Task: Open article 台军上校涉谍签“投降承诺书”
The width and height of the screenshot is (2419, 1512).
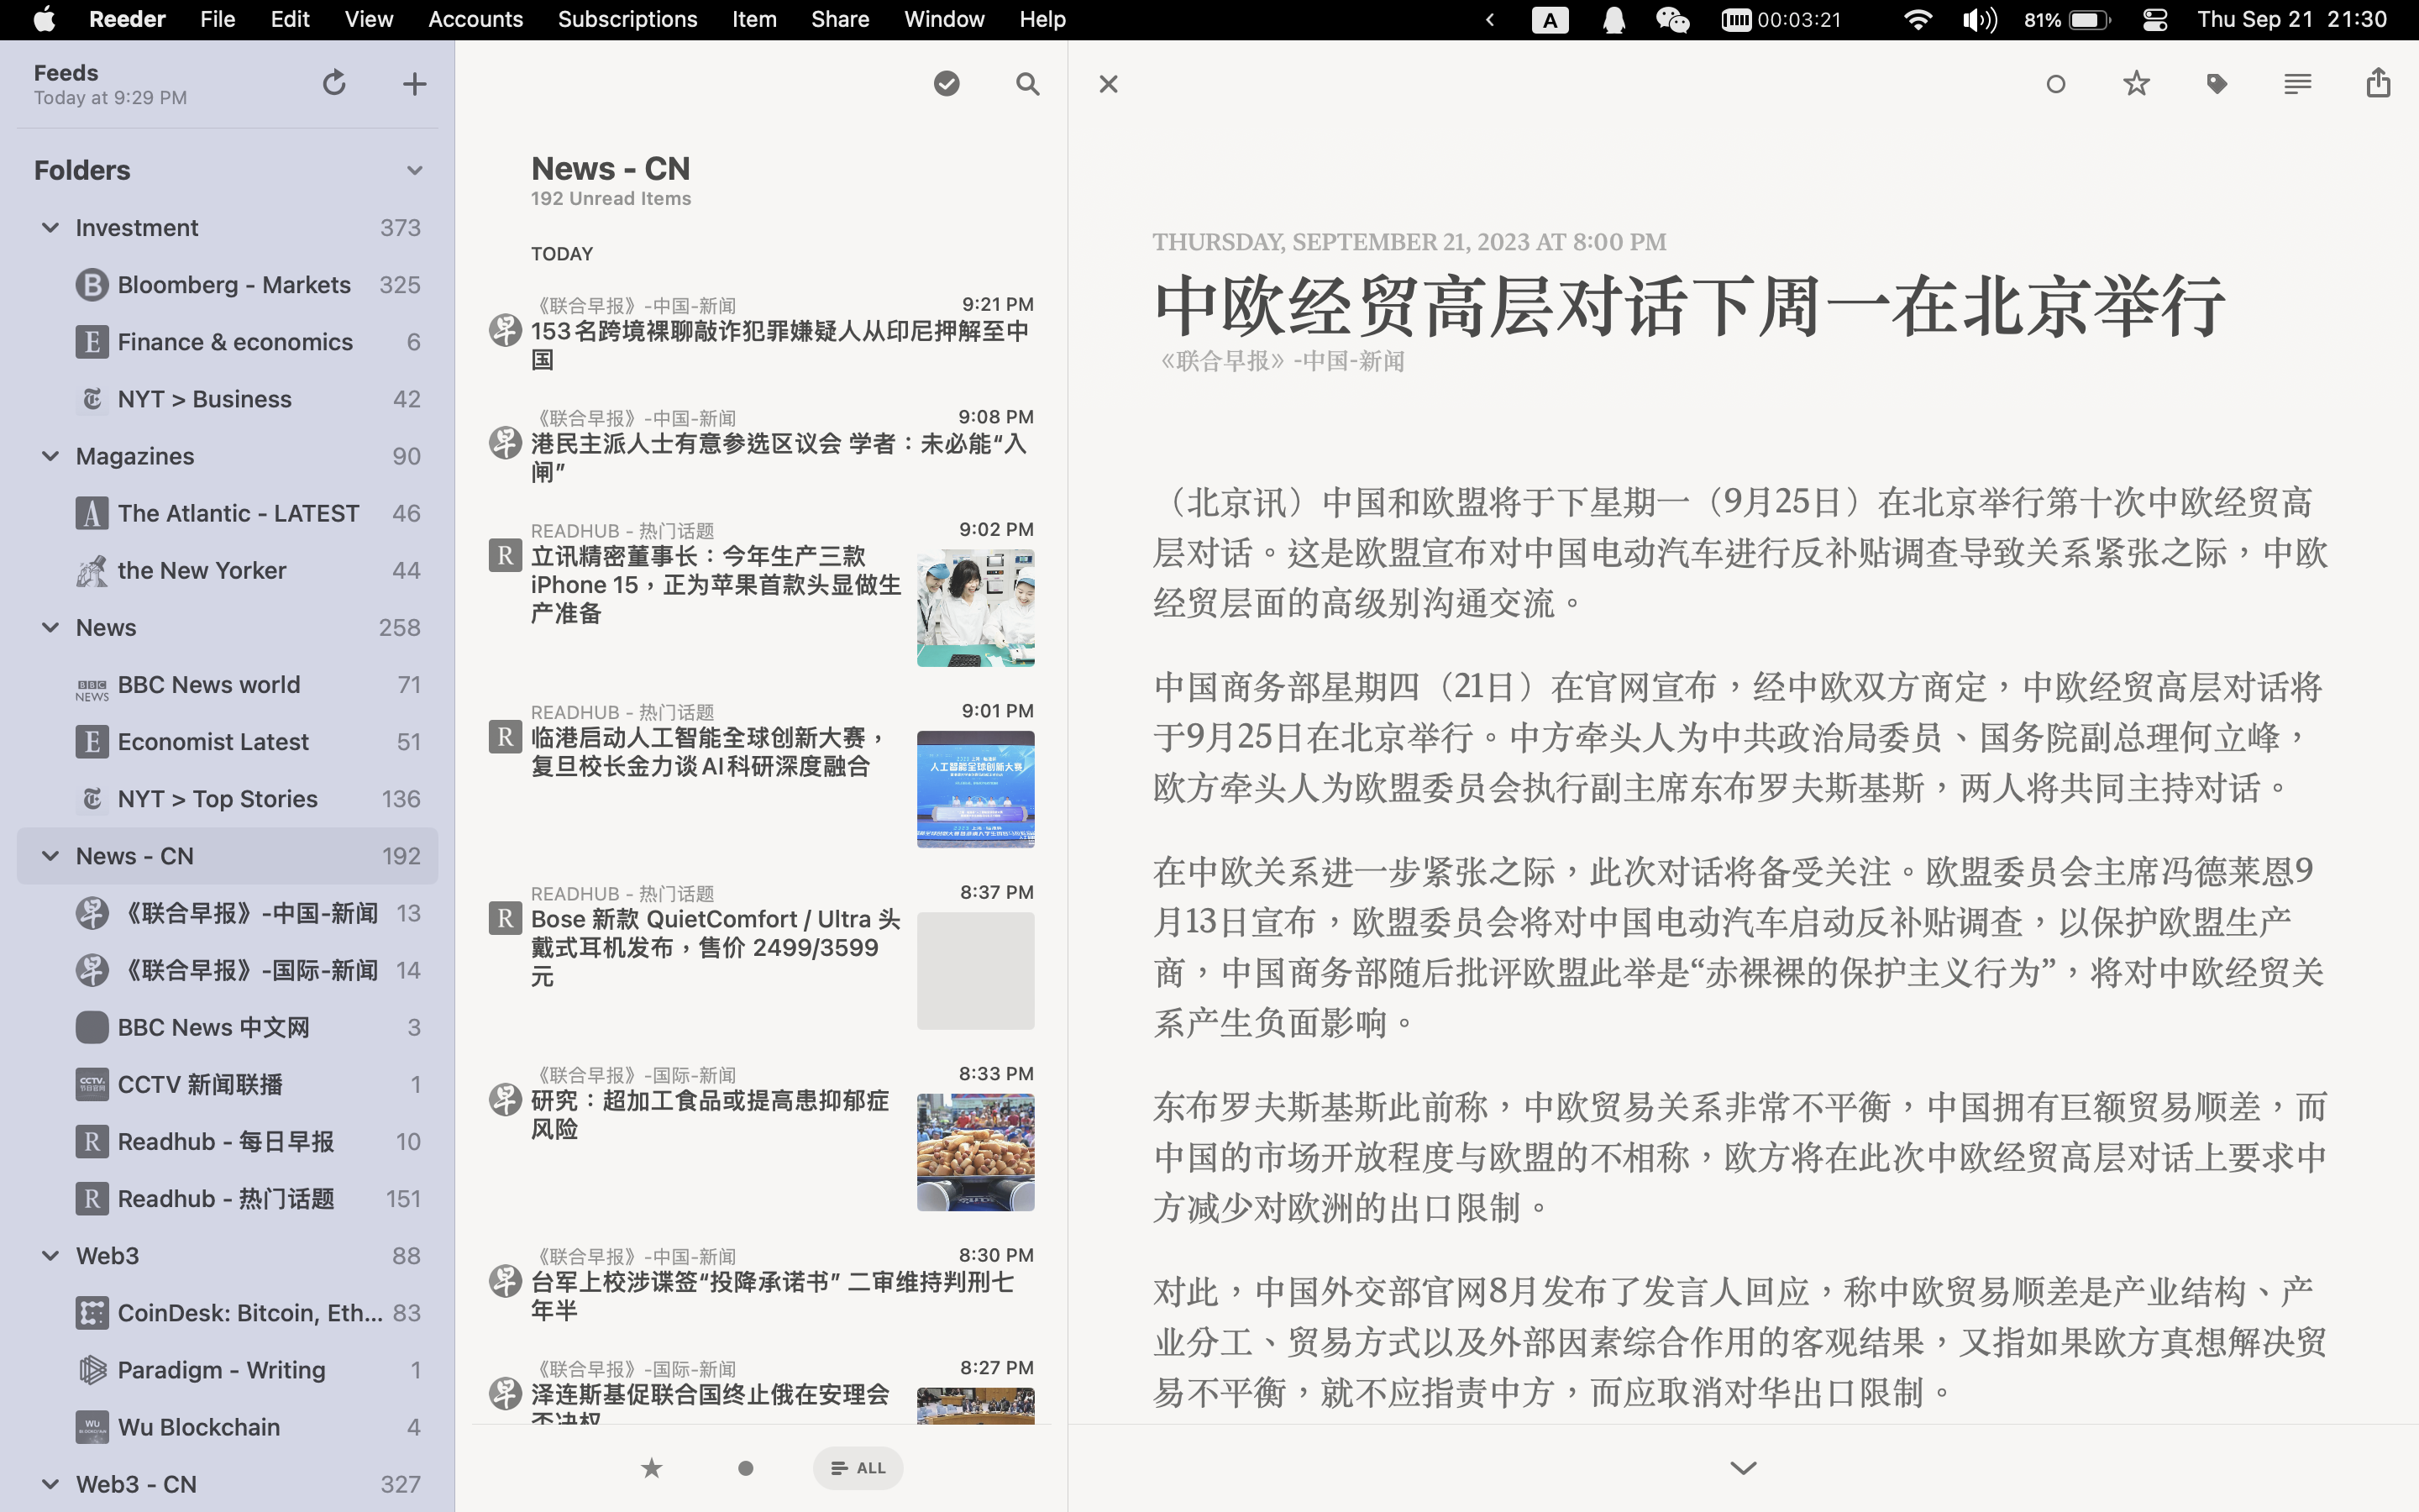Action: (x=762, y=1285)
